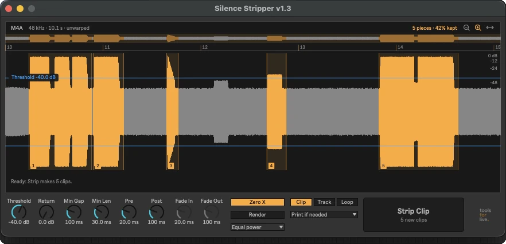The height and width of the screenshot is (244, 506).
Task: Select piece marker 2 in waveform
Action: tap(98, 166)
